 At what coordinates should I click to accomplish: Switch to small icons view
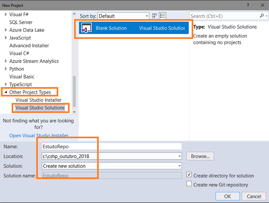click(154, 16)
